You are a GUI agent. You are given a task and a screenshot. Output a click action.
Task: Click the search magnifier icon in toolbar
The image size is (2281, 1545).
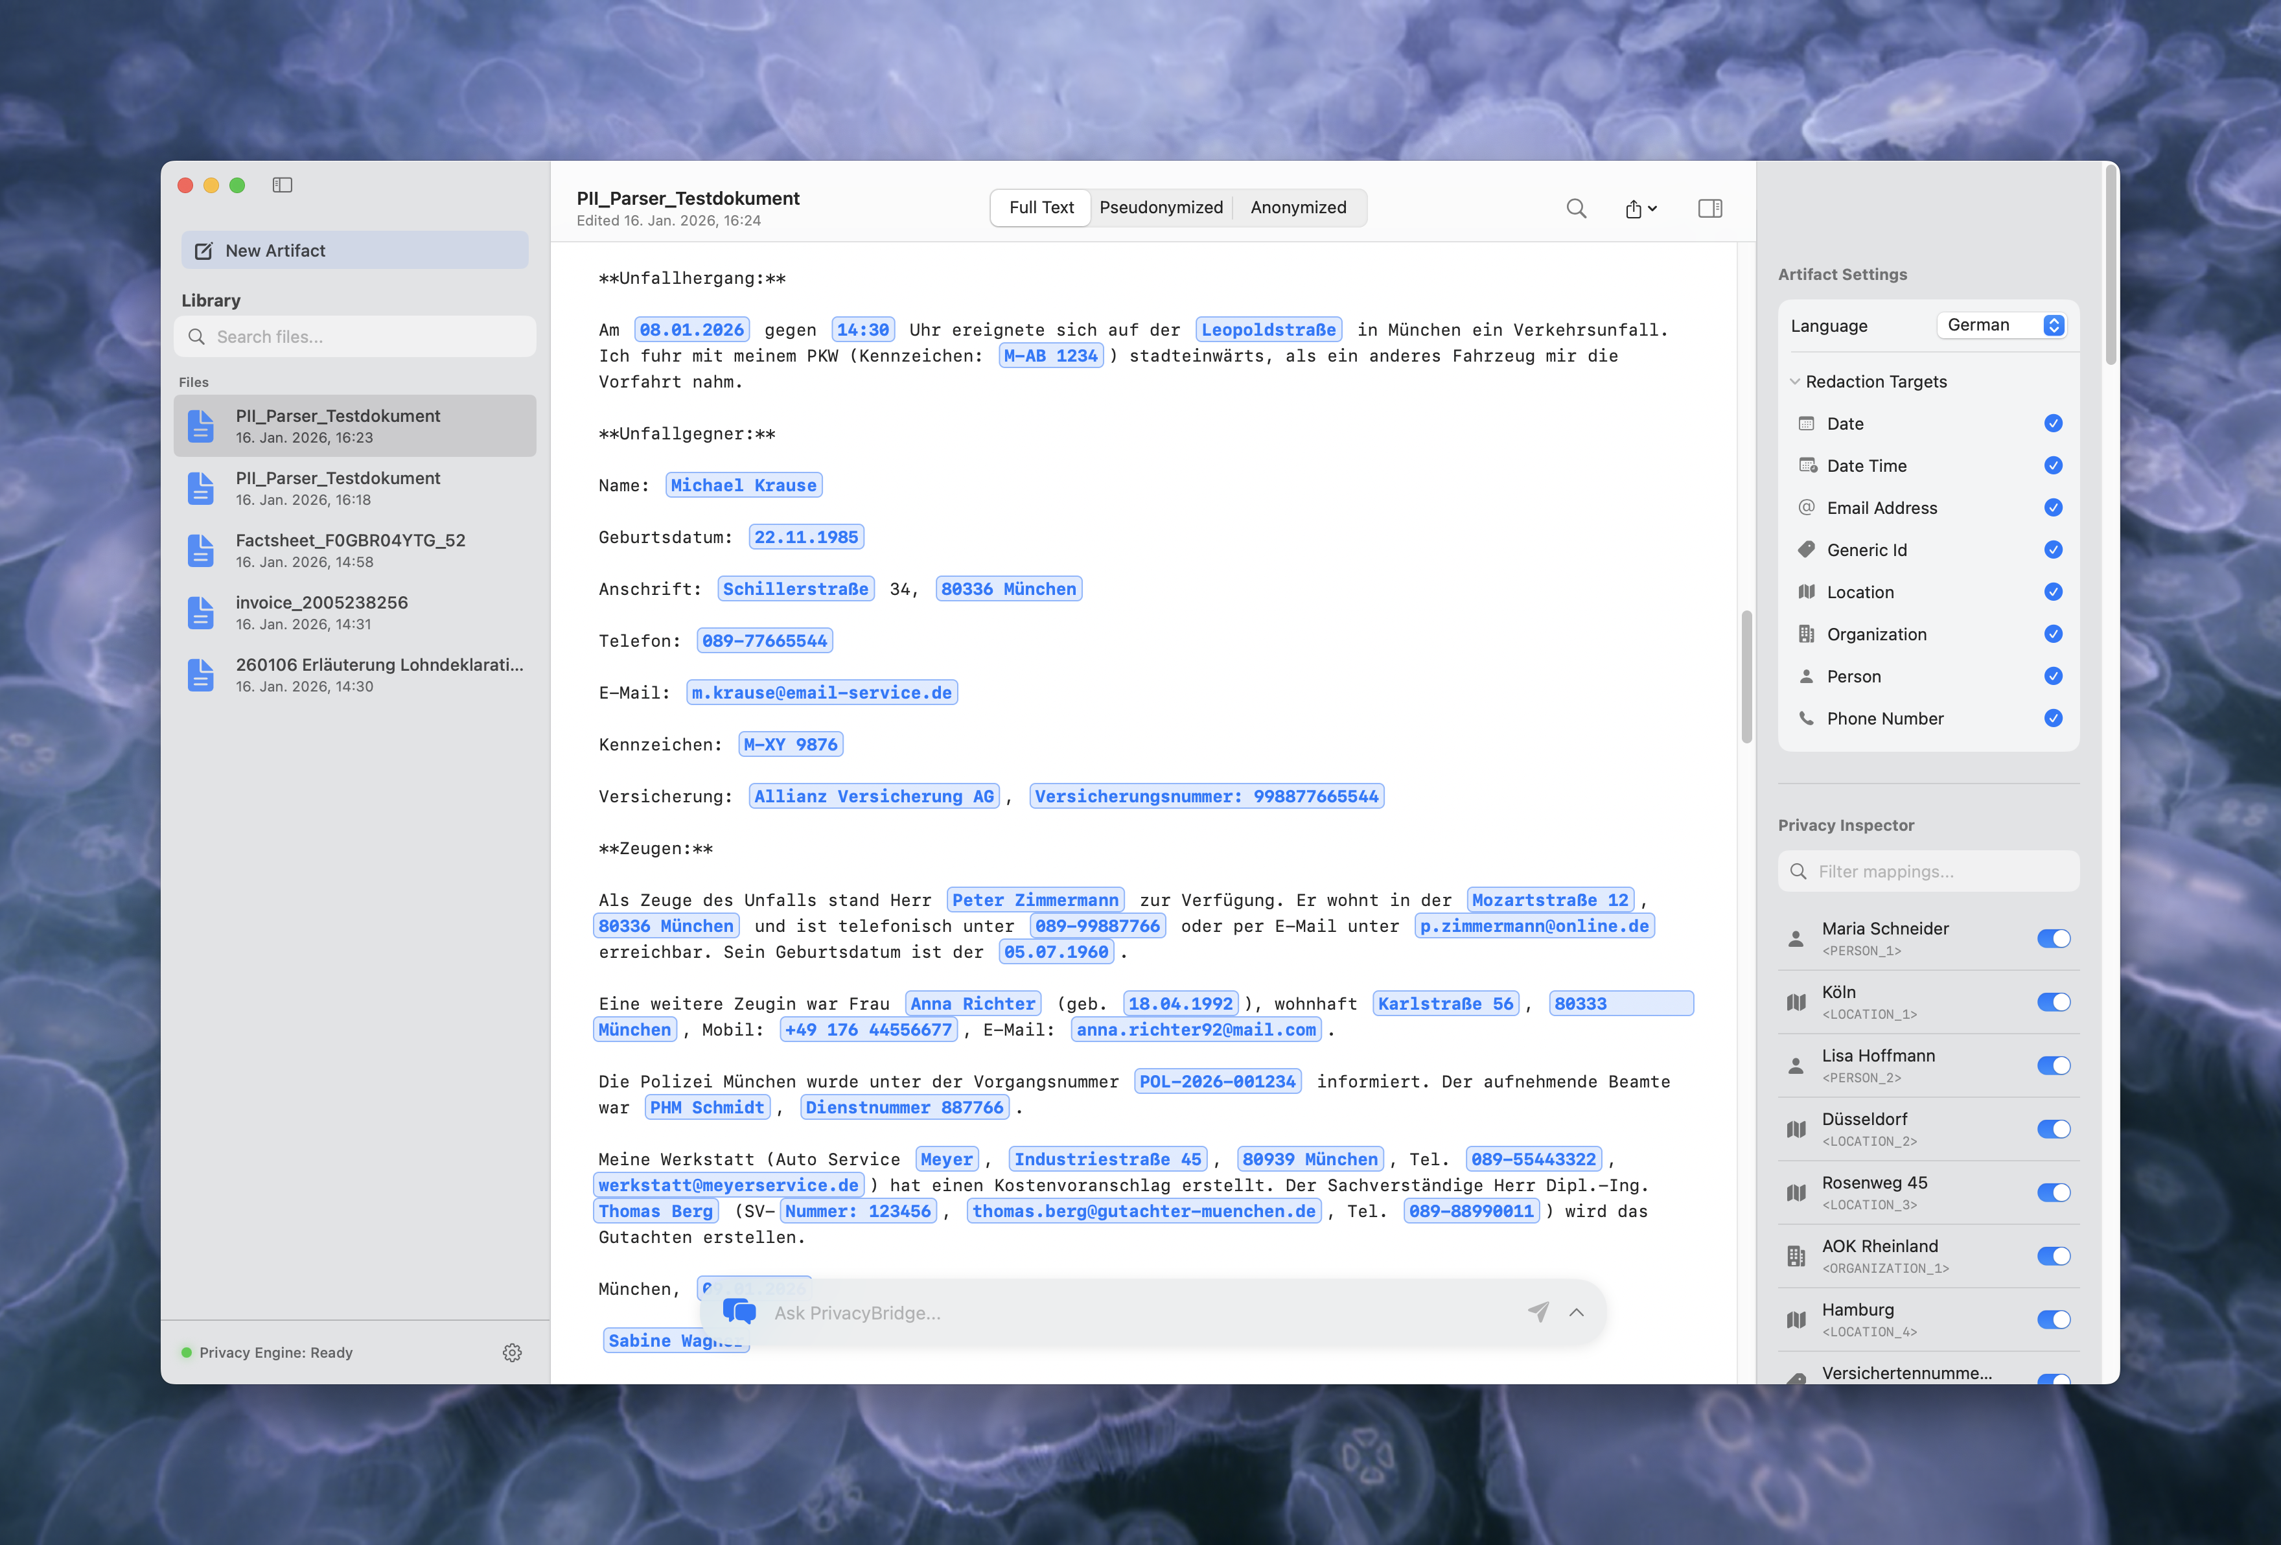[x=1575, y=208]
